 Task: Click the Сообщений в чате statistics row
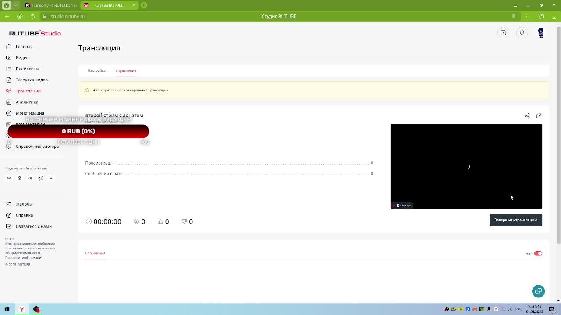point(229,174)
